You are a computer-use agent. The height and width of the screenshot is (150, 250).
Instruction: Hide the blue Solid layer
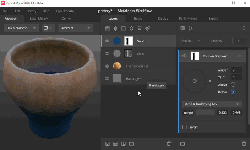(107, 41)
